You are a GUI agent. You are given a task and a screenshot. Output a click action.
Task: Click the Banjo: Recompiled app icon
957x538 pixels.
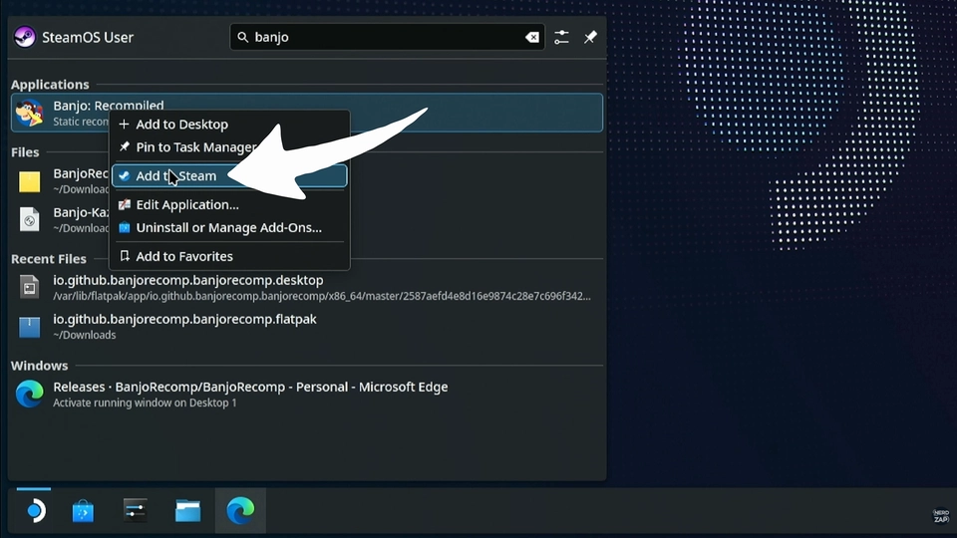(30, 113)
